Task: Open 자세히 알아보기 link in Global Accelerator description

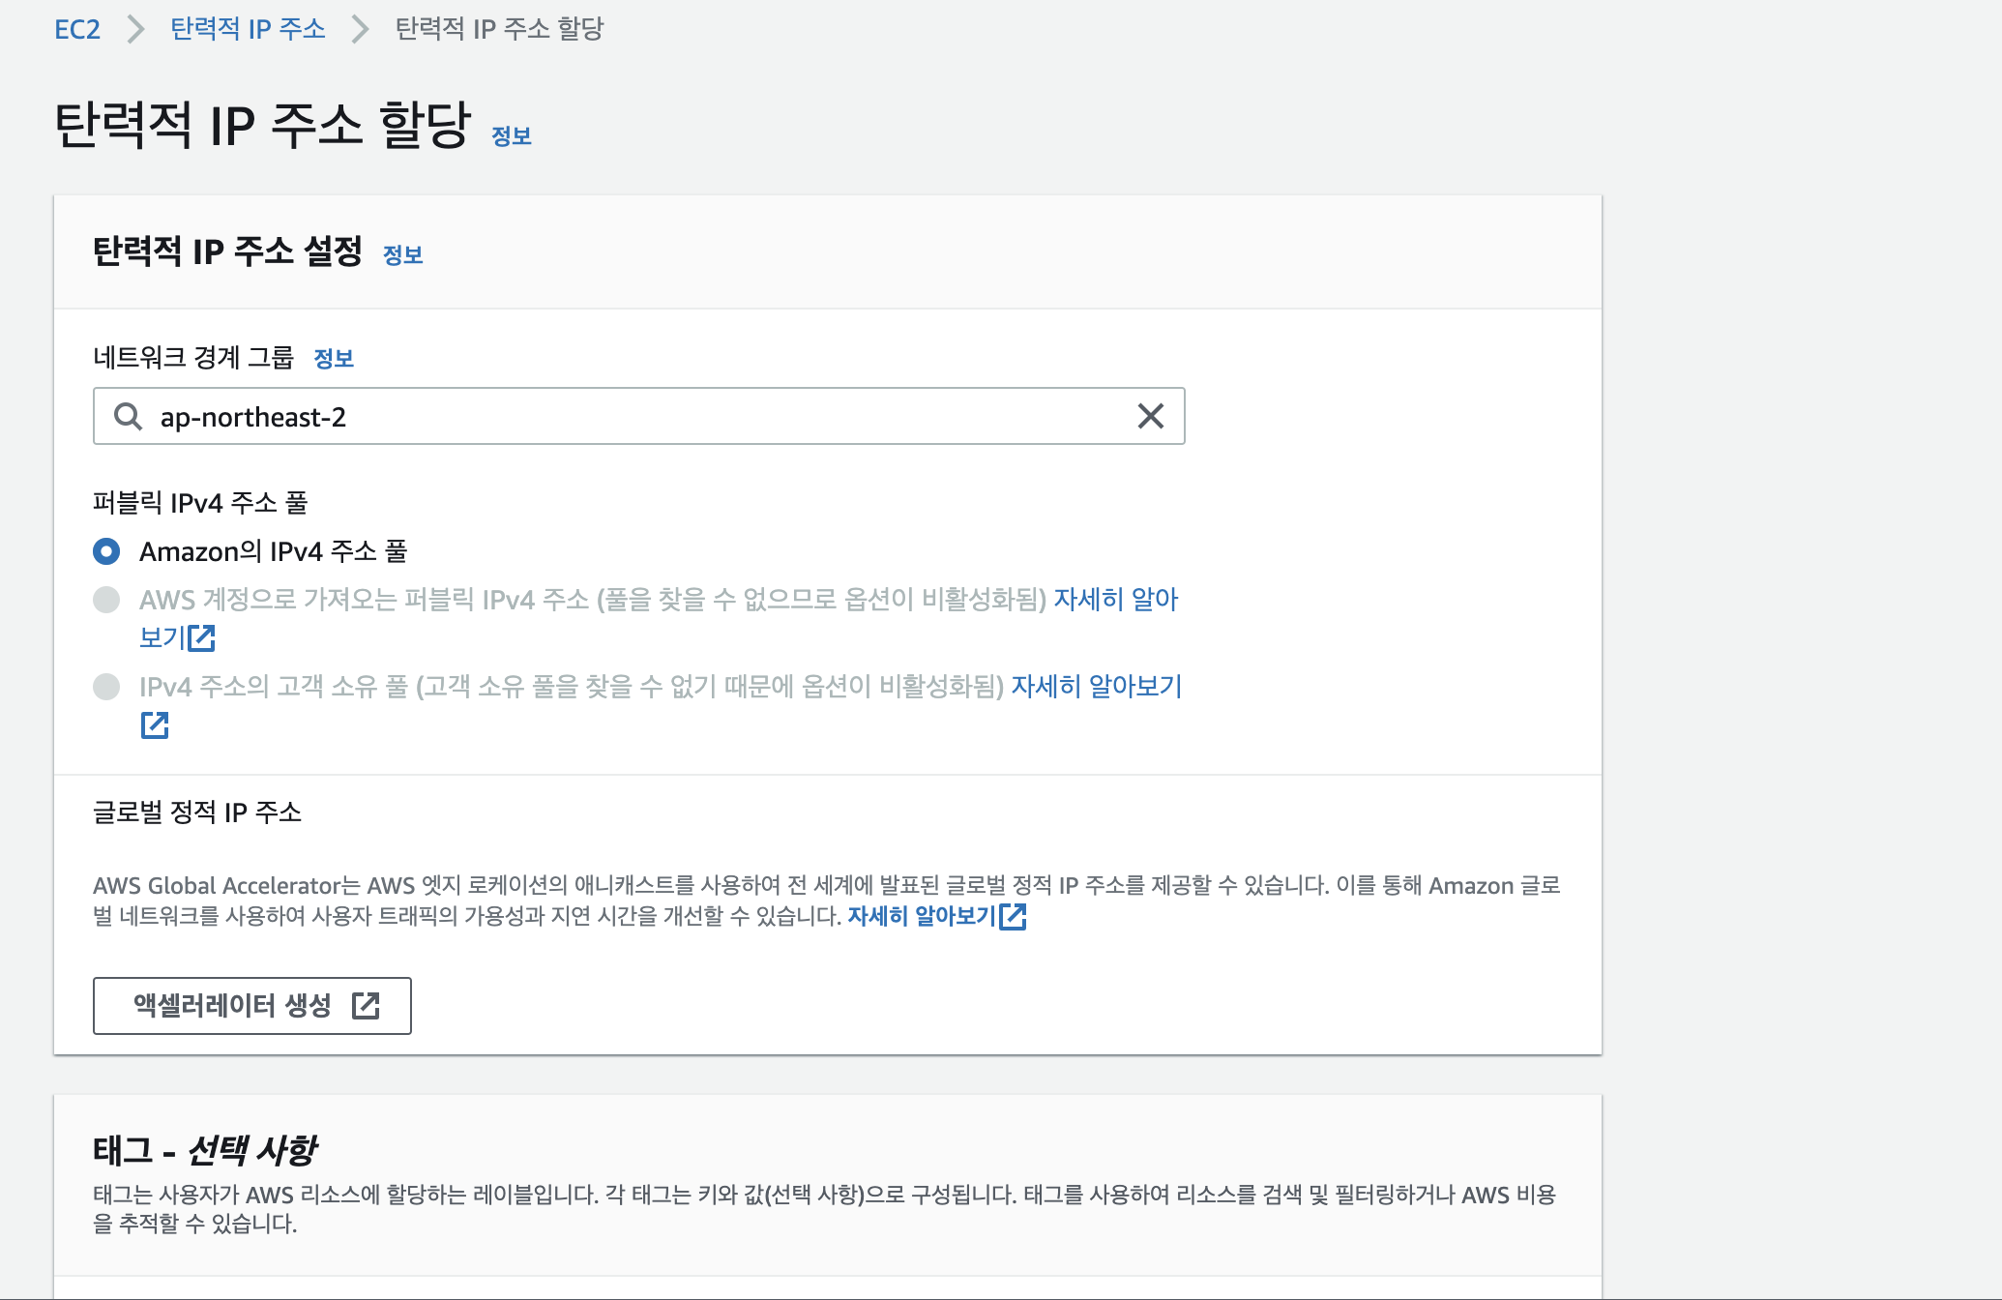Action: tap(922, 916)
